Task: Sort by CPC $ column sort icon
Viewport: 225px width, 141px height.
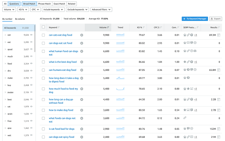Action: 161,27
